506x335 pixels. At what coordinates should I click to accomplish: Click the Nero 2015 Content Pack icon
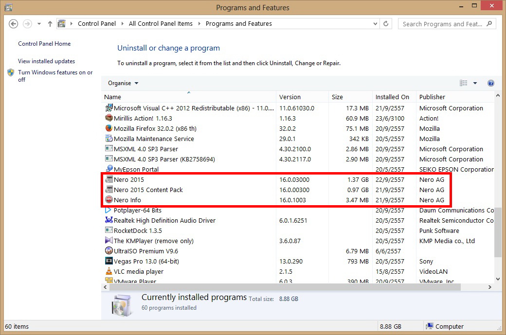[109, 190]
